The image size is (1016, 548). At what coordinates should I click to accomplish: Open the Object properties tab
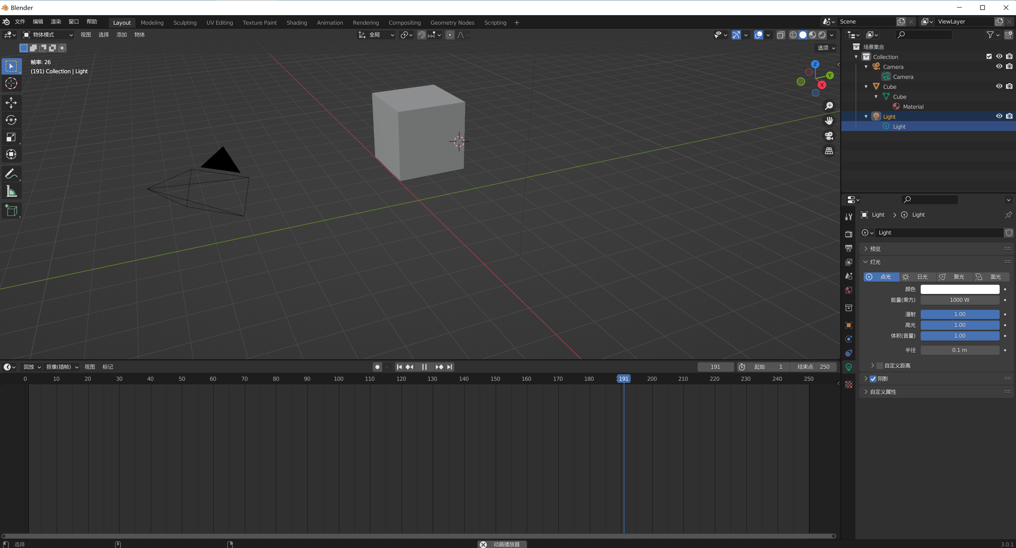tap(849, 325)
